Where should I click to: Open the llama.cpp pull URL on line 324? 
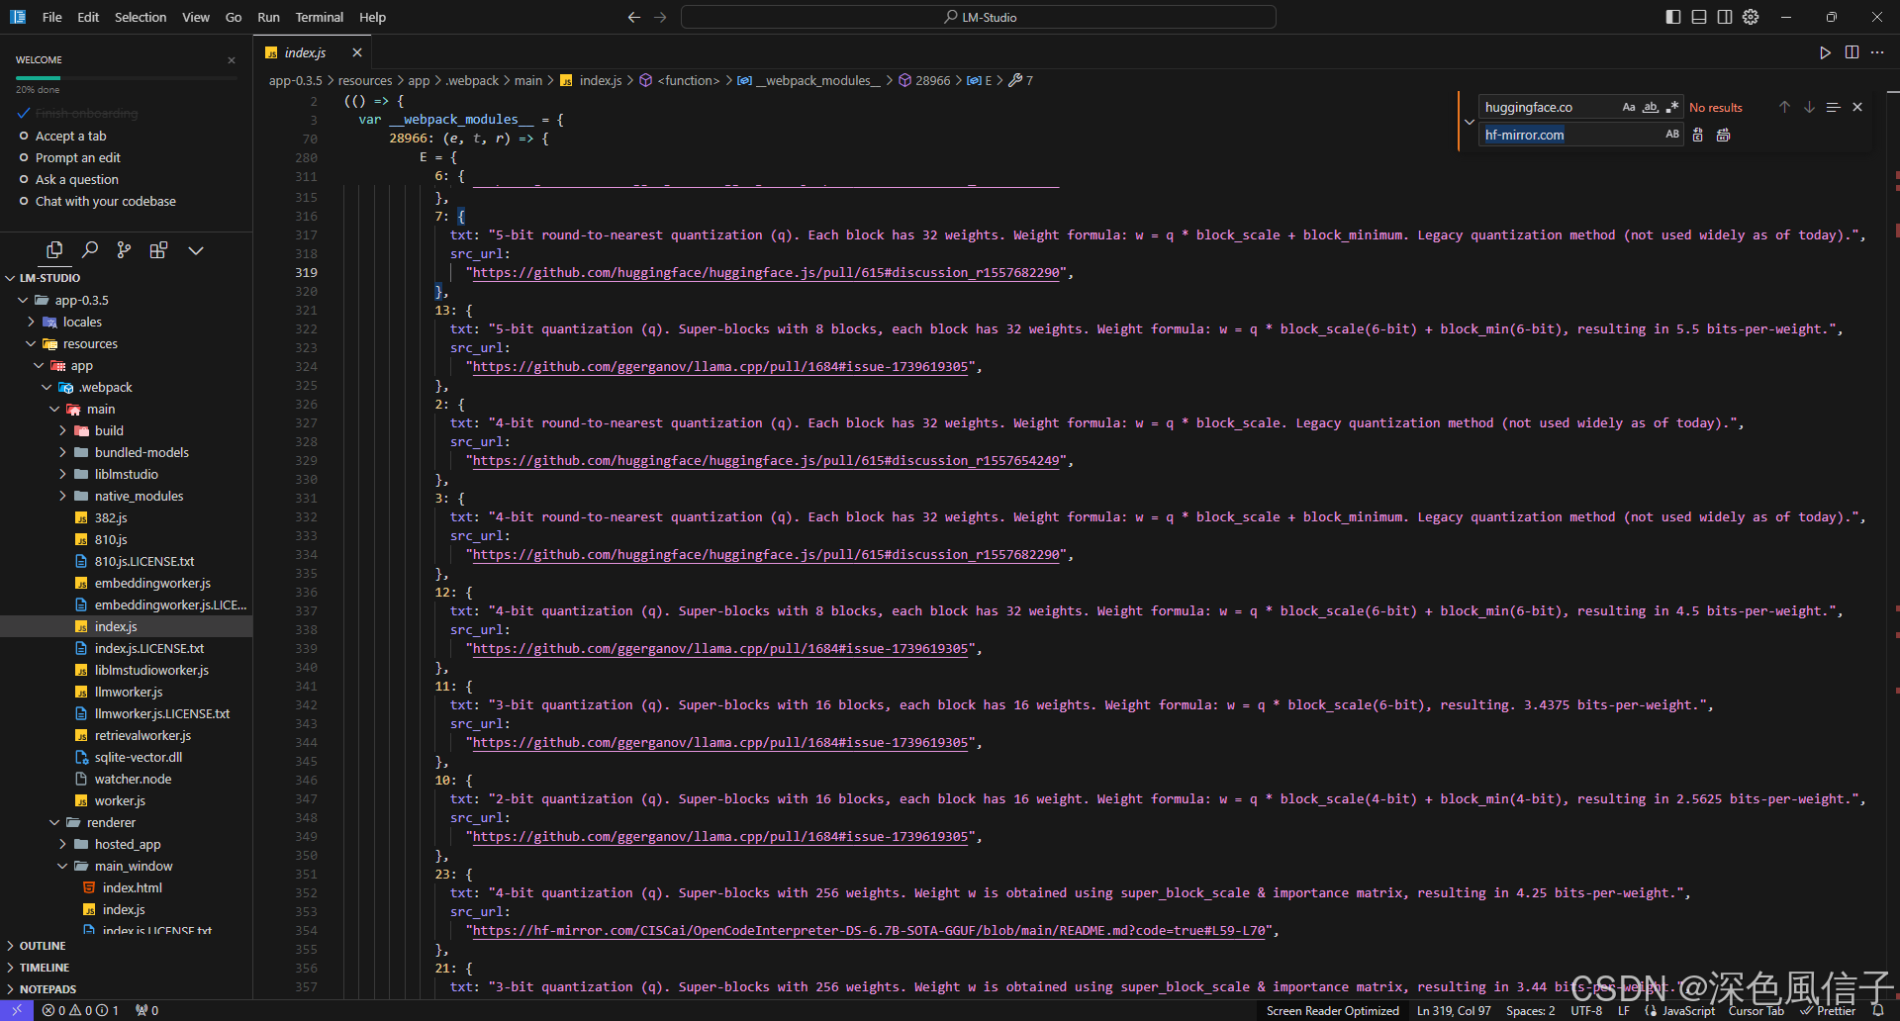point(720,367)
